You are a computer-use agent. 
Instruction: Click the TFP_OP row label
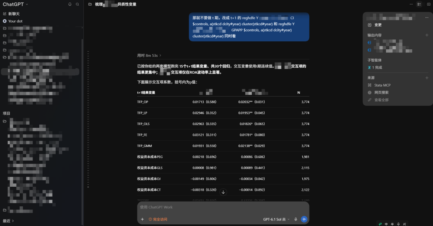(142, 102)
